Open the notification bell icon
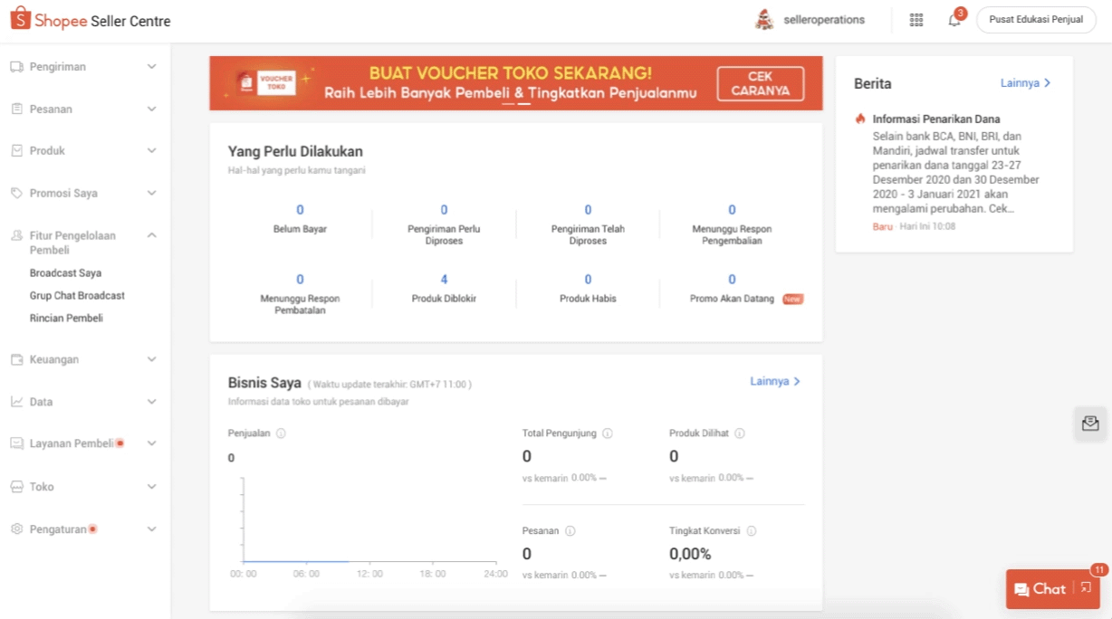The width and height of the screenshot is (1112, 619). point(954,20)
